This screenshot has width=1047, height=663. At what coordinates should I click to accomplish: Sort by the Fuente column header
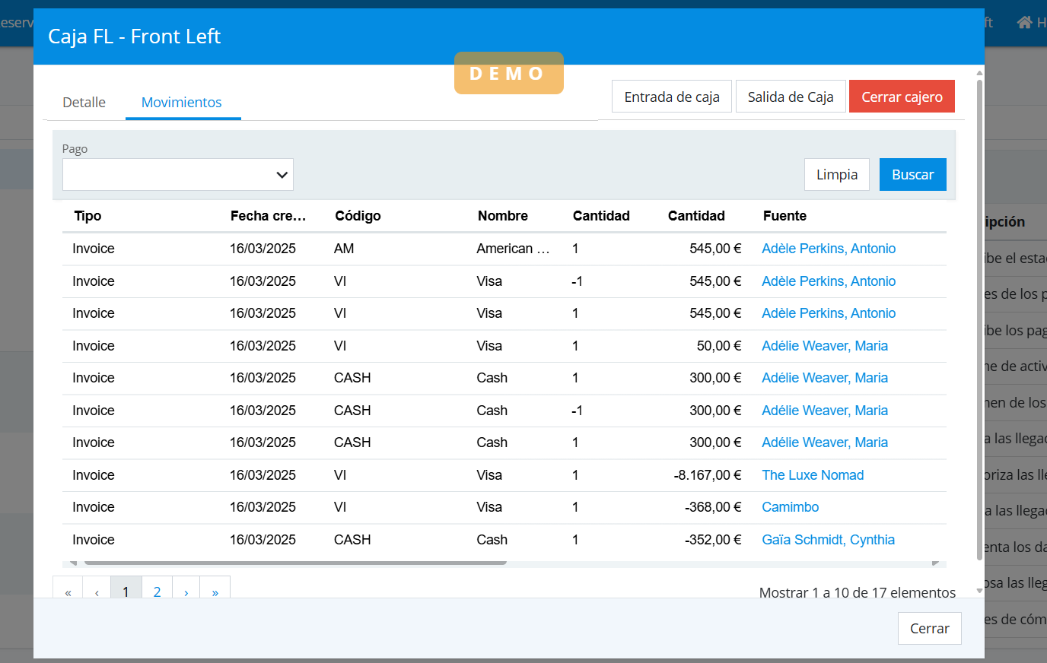[784, 216]
